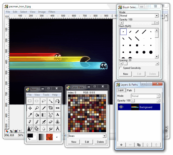The image size is (173, 155).
Task: Click the brush Opacity right arrow
Action: point(157,23)
